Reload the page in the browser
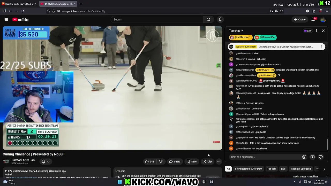Screen dimensions: 331x186 click(x=23, y=11)
